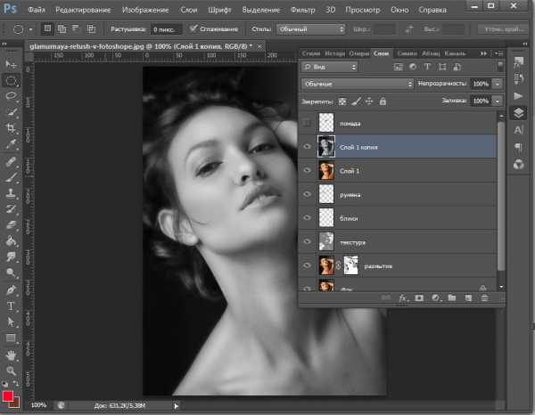The image size is (535, 415).
Task: Lock image pixels brush icon
Action: tap(356, 102)
